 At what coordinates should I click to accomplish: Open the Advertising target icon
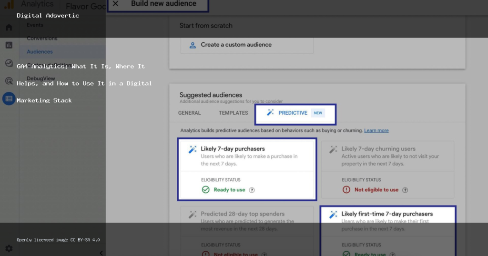point(9,81)
